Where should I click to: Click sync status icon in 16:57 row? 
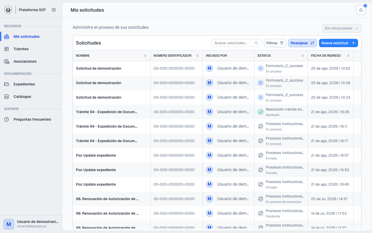click(x=261, y=155)
